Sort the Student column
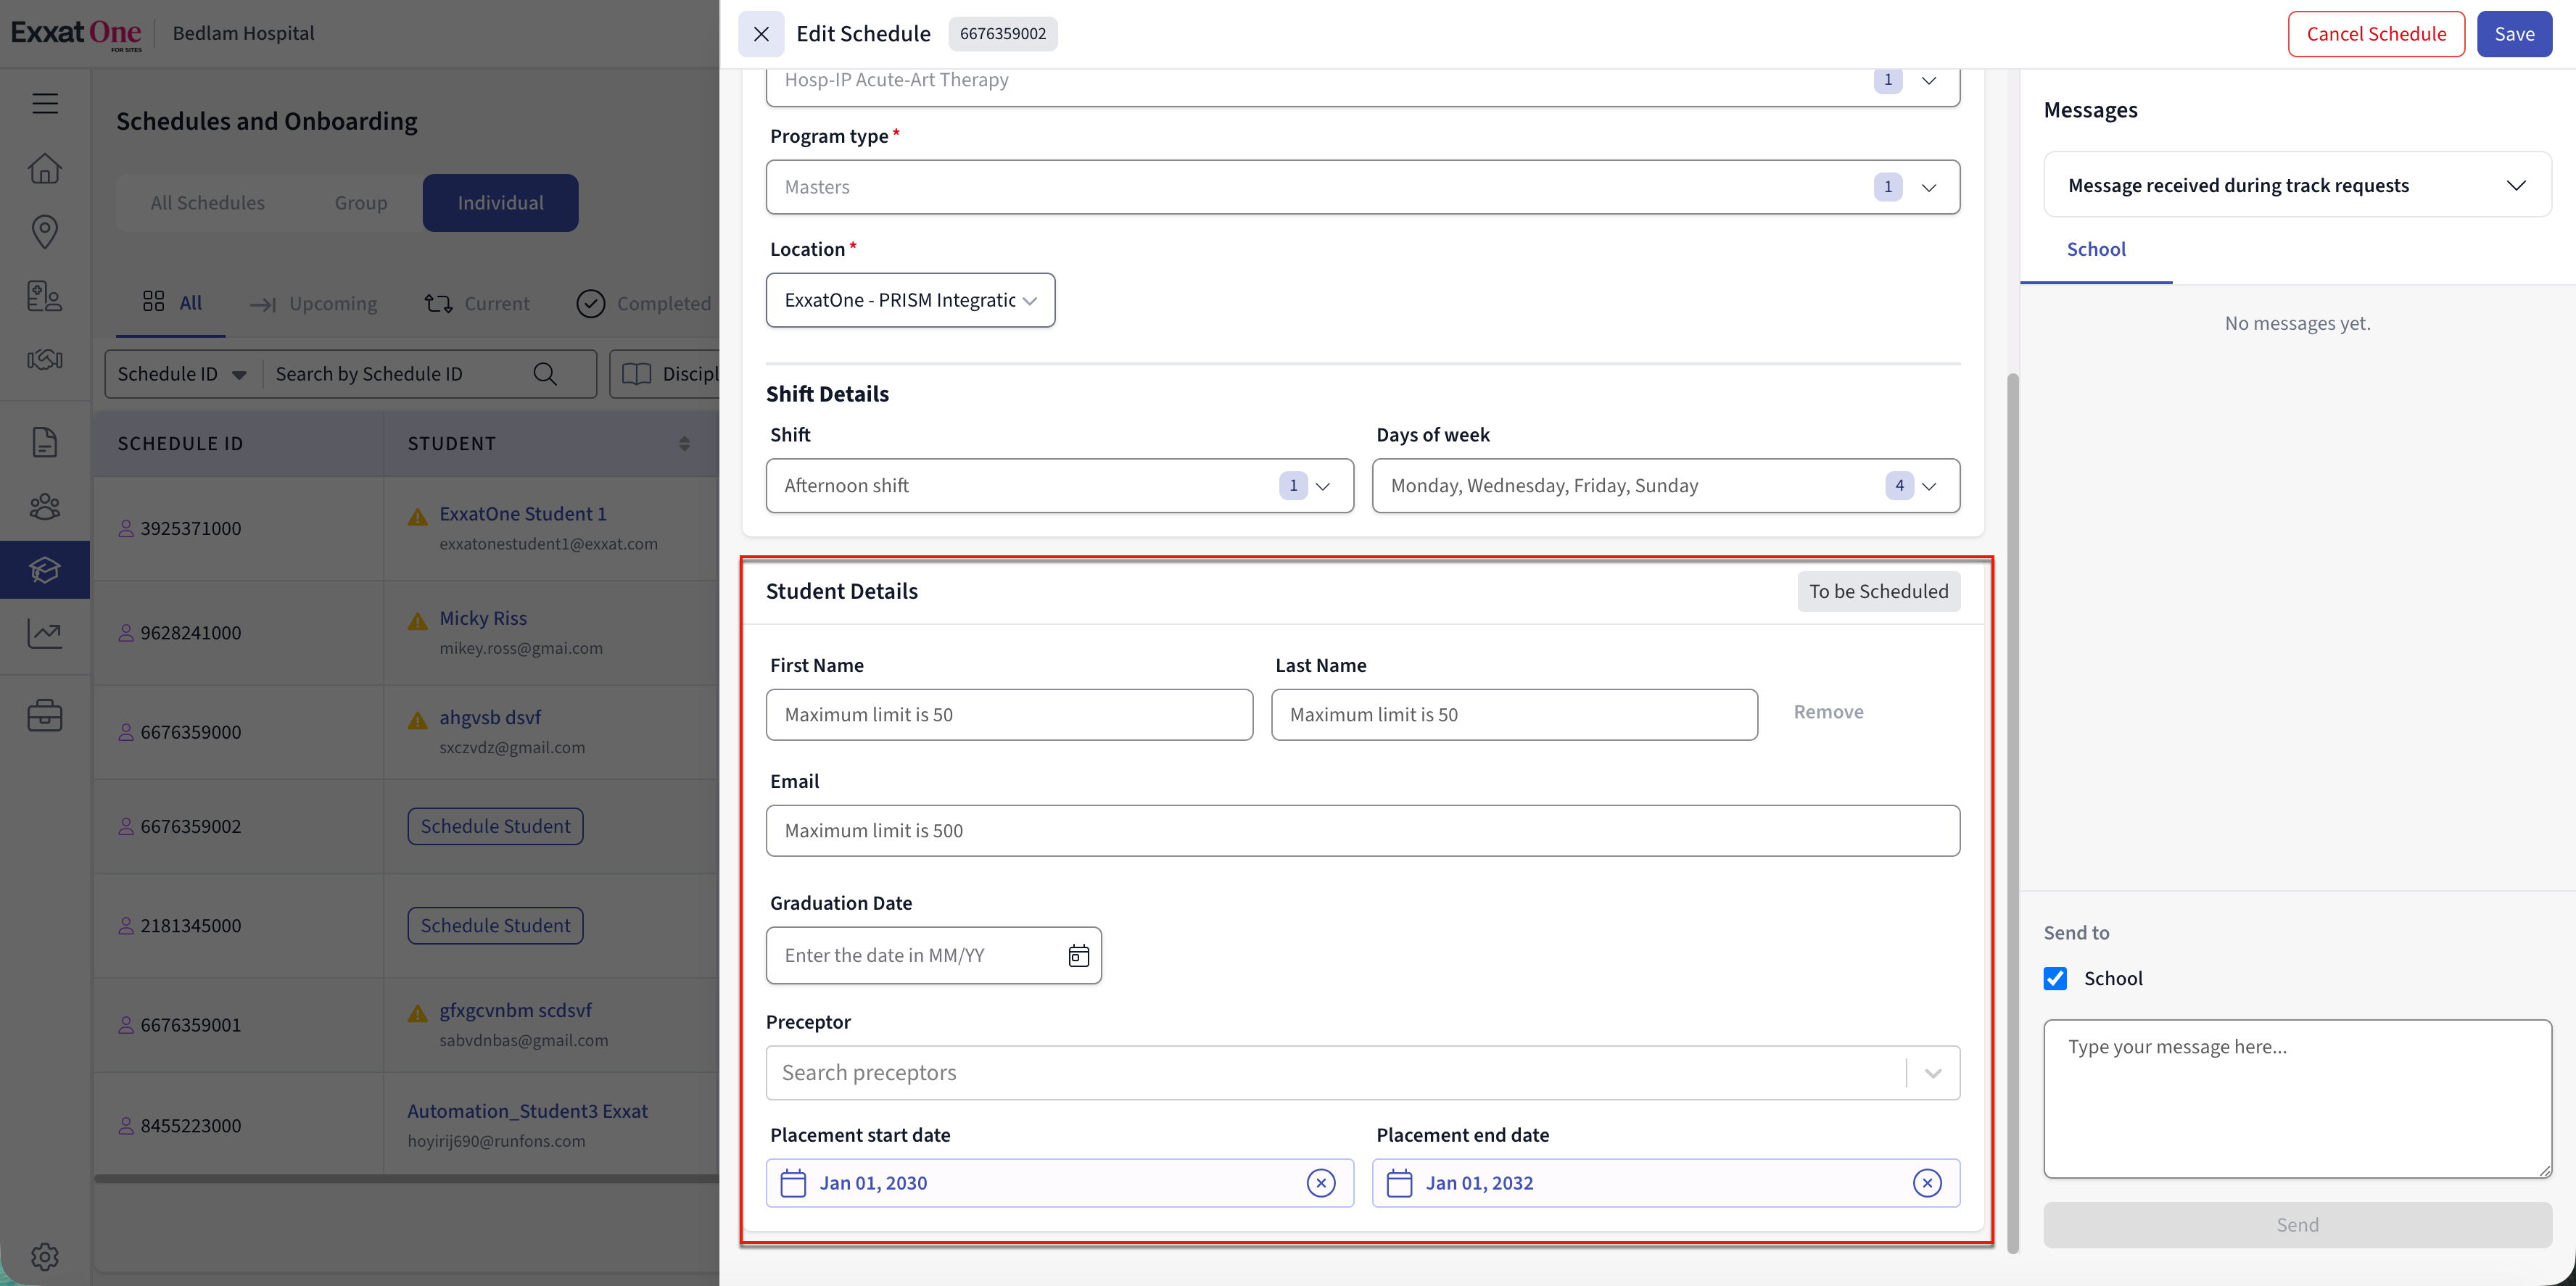 point(684,444)
